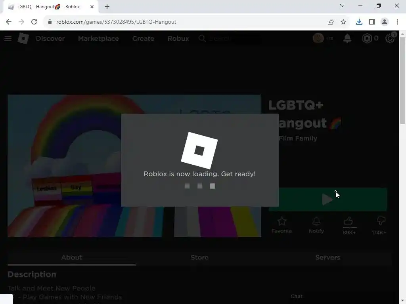Image resolution: width=406 pixels, height=304 pixels.
Task: Open the settings gear icon
Action: click(390, 38)
